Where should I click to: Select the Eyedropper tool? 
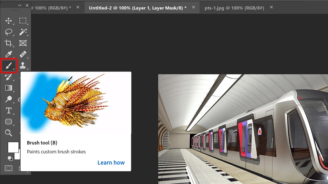tap(9, 54)
